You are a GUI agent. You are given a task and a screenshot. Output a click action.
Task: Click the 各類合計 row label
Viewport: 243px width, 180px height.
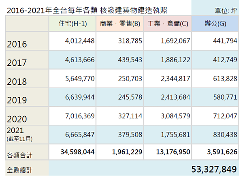(x=19, y=154)
